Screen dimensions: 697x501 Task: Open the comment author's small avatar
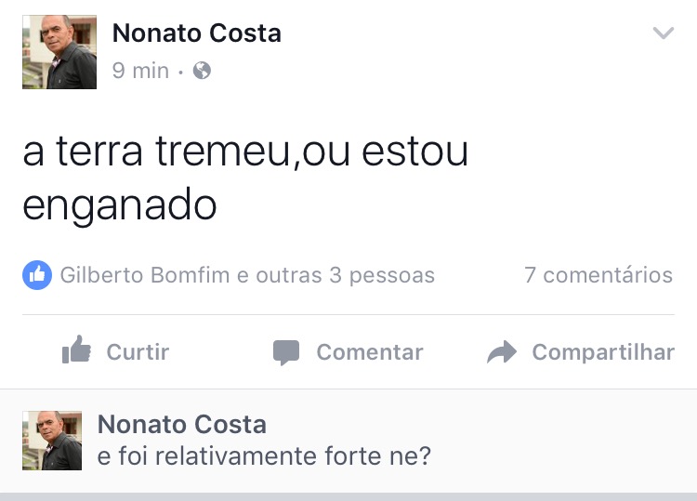(52, 440)
